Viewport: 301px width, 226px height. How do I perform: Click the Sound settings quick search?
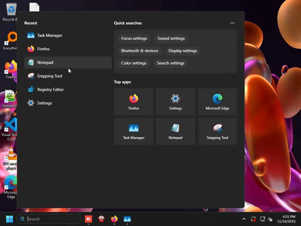(171, 38)
